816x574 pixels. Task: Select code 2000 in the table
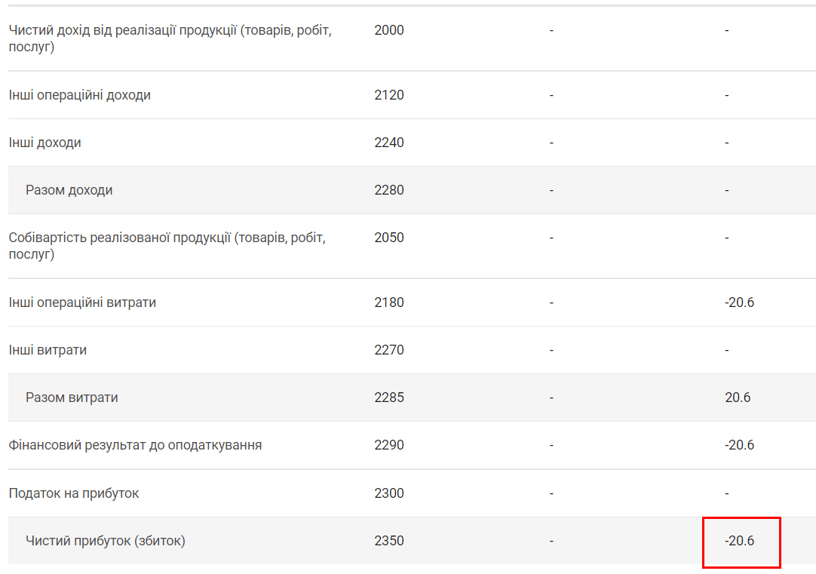(x=389, y=30)
